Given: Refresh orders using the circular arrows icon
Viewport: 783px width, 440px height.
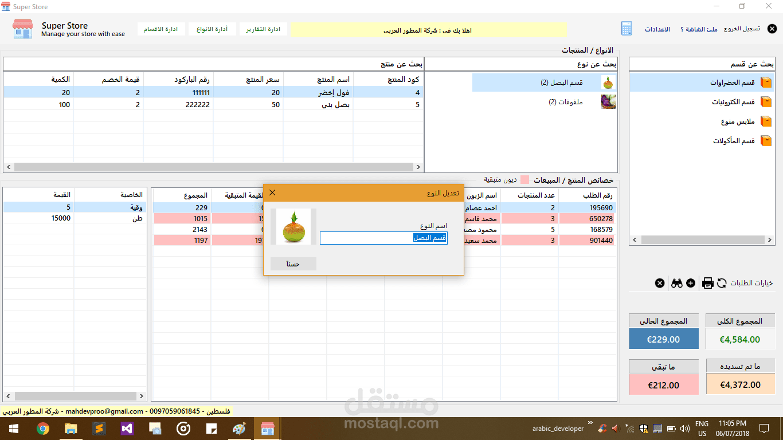Looking at the screenshot, I should pyautogui.click(x=722, y=283).
